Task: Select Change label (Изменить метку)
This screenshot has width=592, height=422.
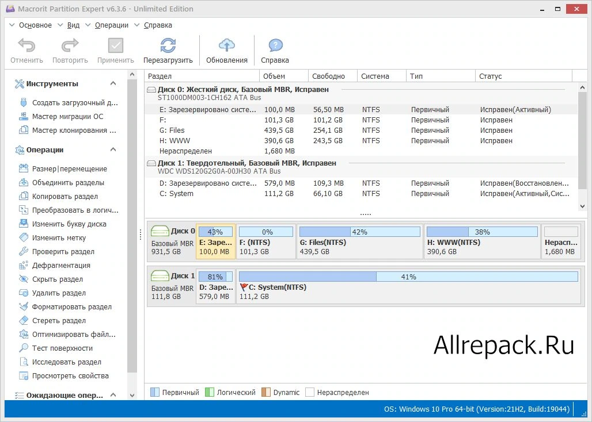Action: [52, 238]
